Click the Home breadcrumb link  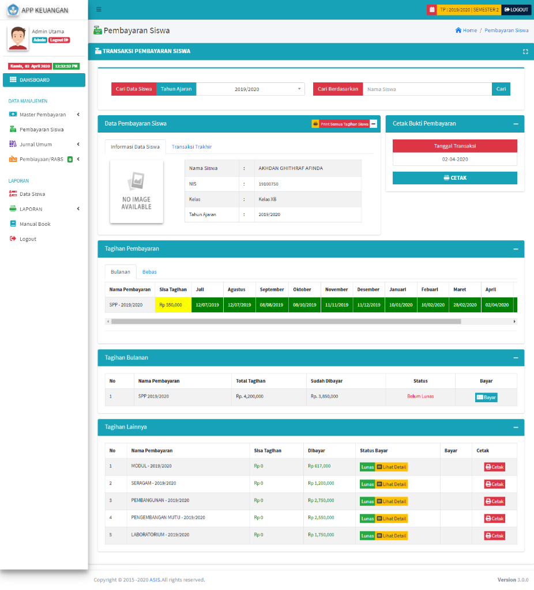(x=466, y=31)
